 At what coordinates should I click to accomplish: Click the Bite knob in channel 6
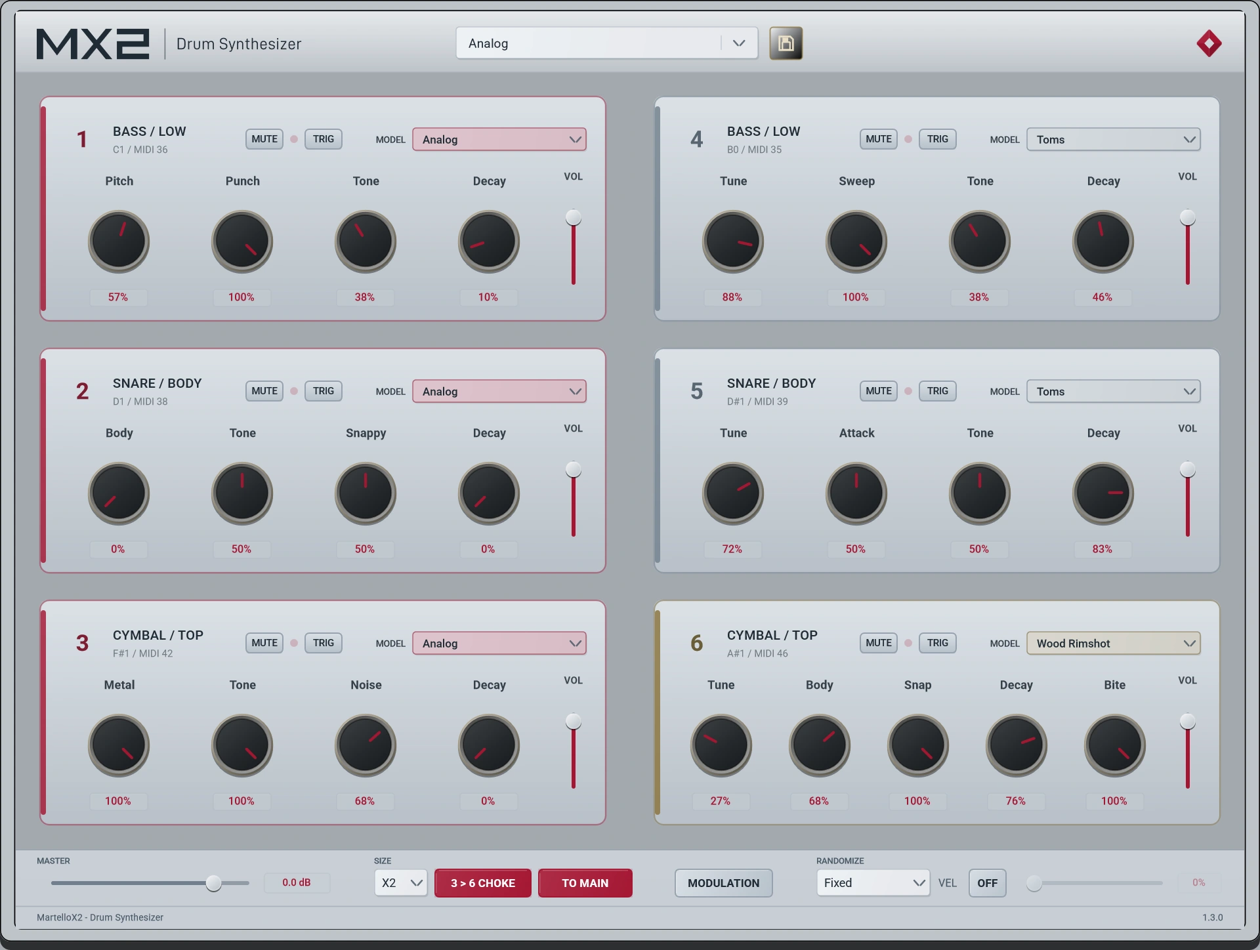point(1115,745)
